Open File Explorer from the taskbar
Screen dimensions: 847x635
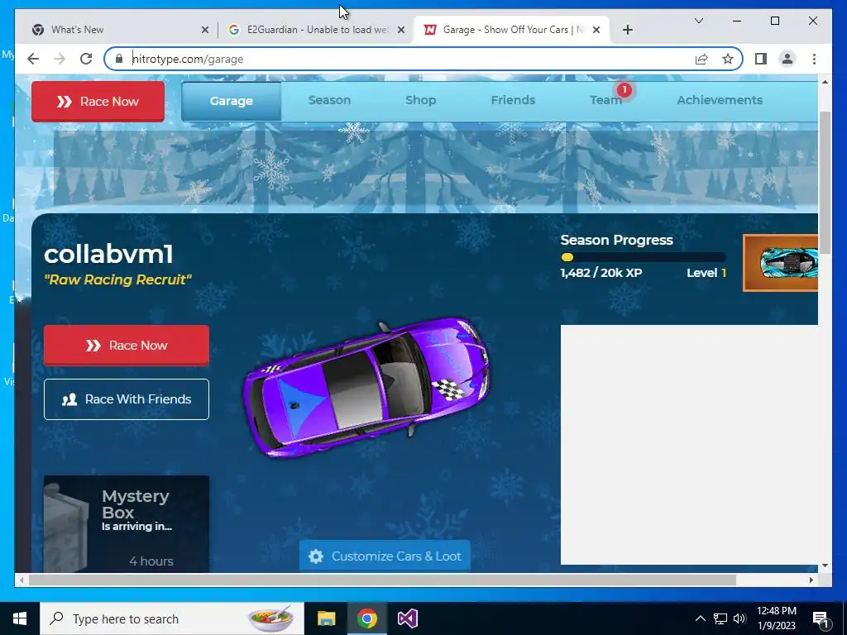tap(326, 618)
